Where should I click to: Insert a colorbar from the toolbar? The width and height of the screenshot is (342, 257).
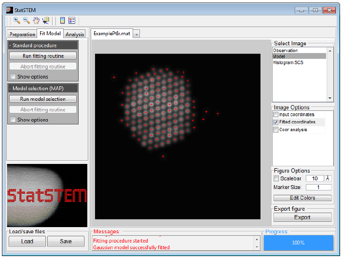tap(63, 21)
